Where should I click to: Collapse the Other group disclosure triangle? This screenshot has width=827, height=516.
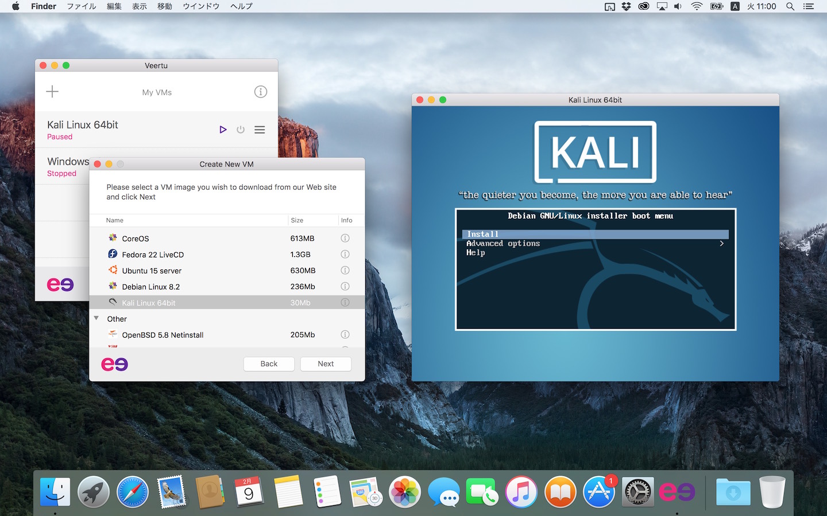96,318
